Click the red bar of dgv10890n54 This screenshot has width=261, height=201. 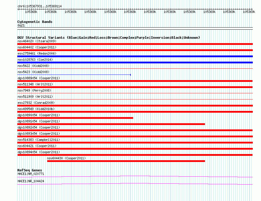[x=75, y=118]
